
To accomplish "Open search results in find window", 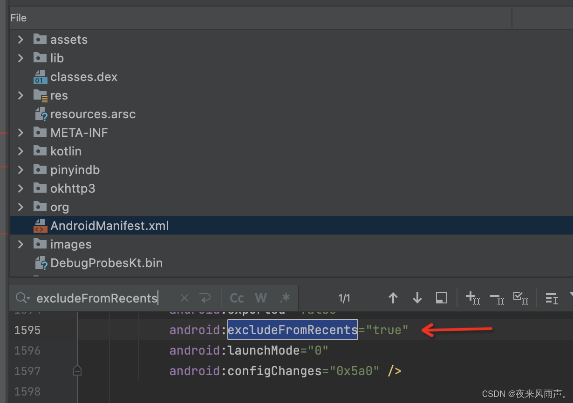I will click(442, 298).
